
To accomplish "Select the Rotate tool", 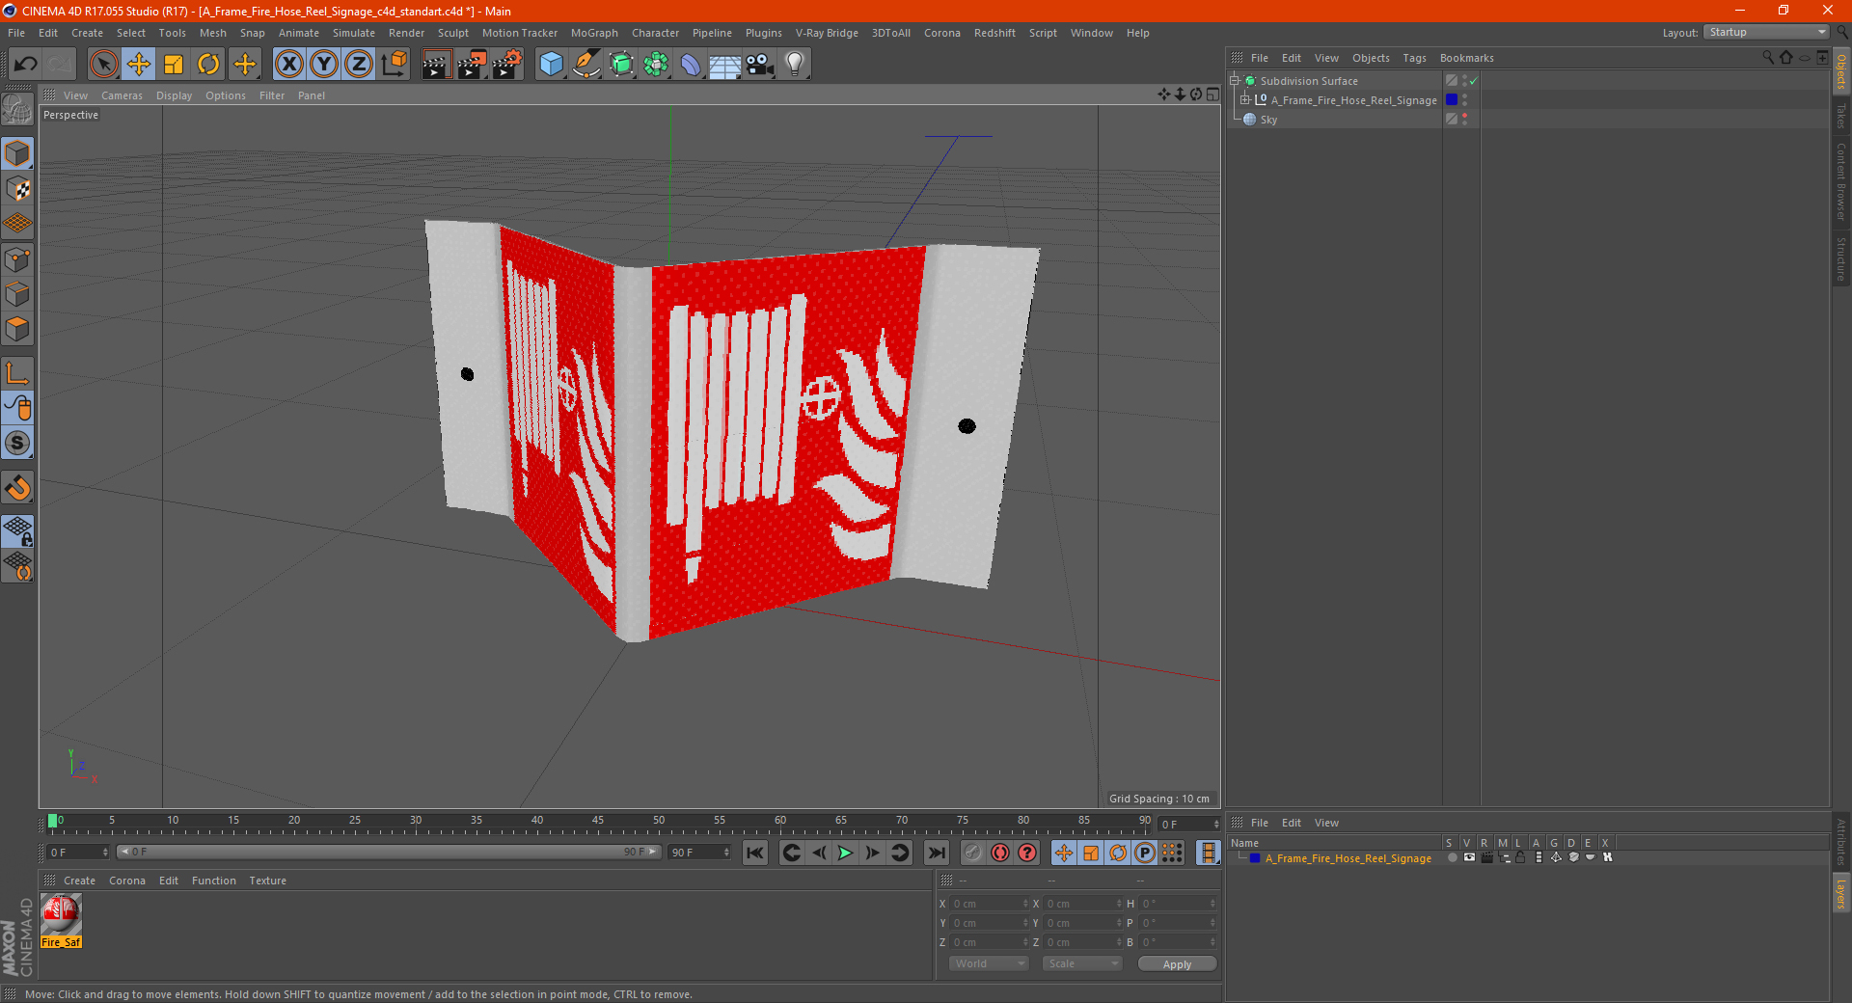I will (x=208, y=65).
